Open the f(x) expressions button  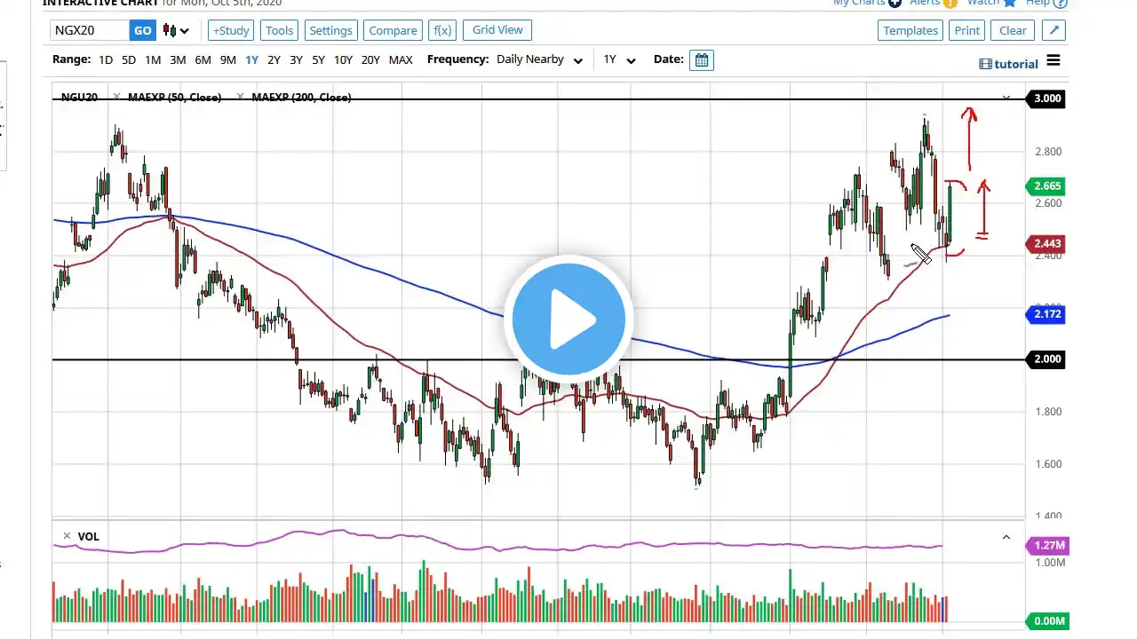[441, 30]
